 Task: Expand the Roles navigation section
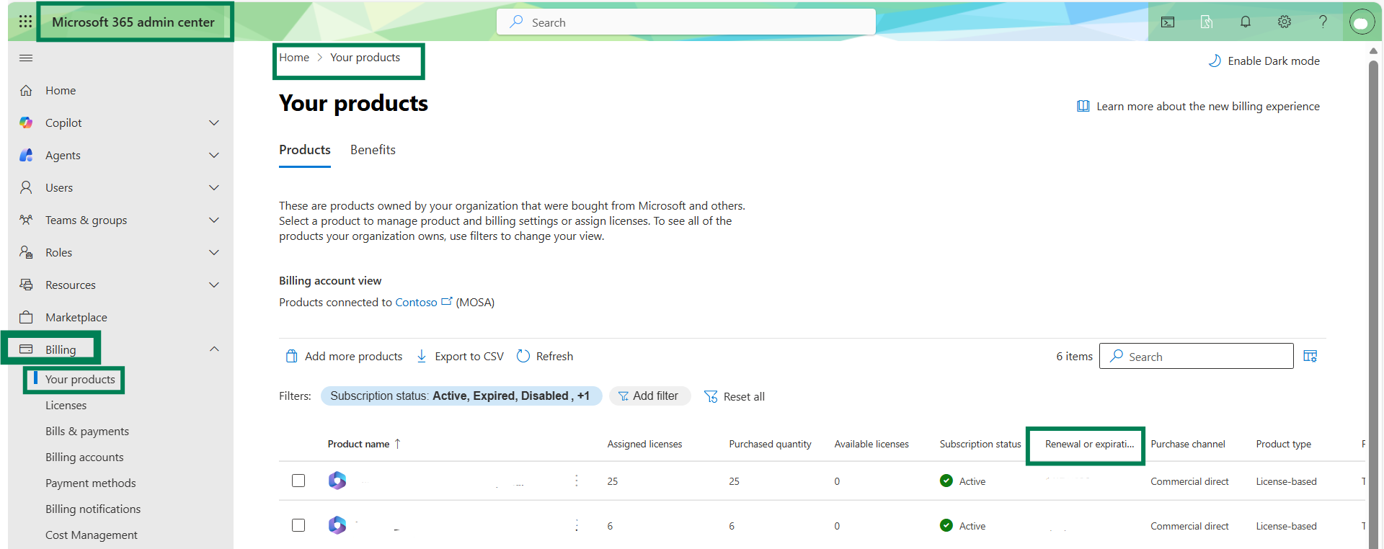[214, 252]
